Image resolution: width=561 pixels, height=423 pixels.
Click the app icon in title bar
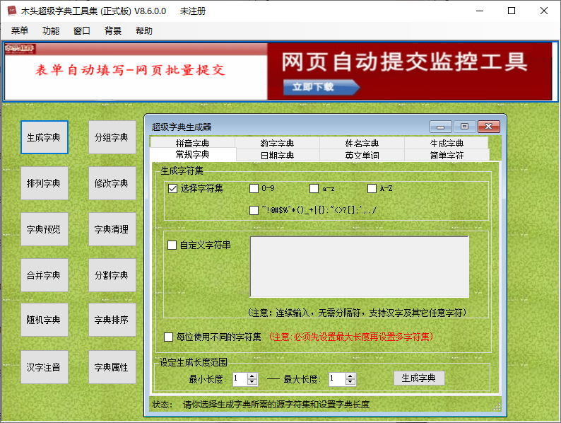11,11
